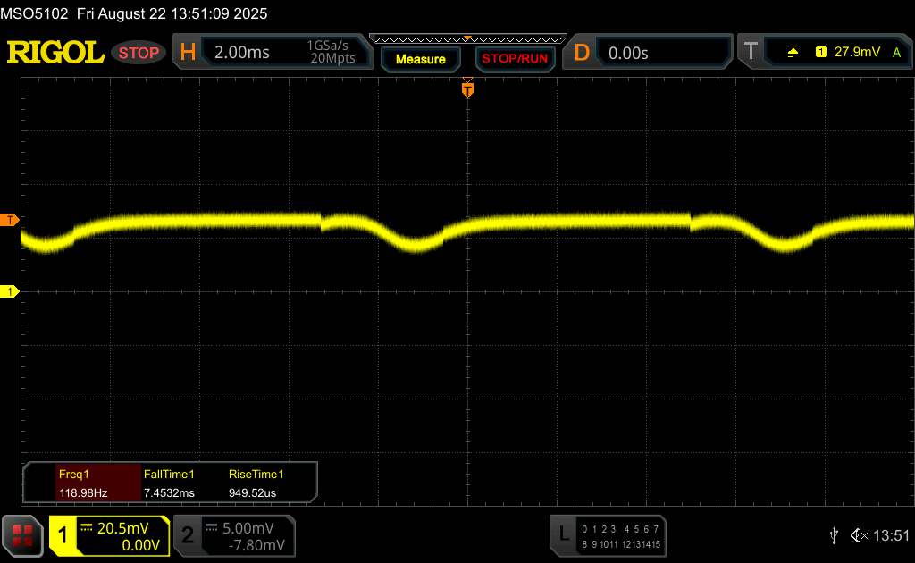Open the 0.00s delay offset setting

click(x=663, y=53)
